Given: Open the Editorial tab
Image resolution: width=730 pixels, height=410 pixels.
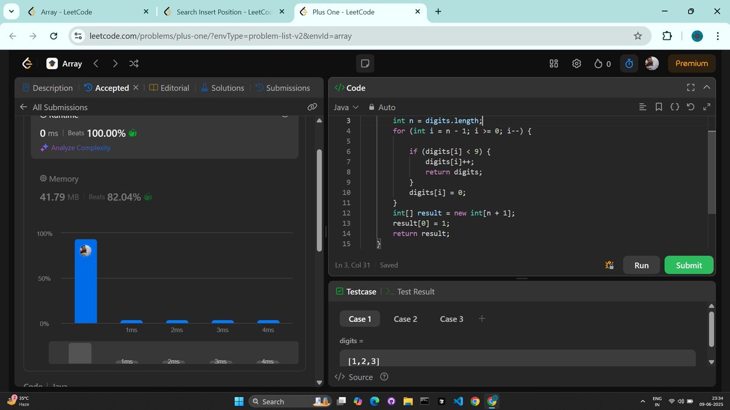Looking at the screenshot, I should coord(169,87).
